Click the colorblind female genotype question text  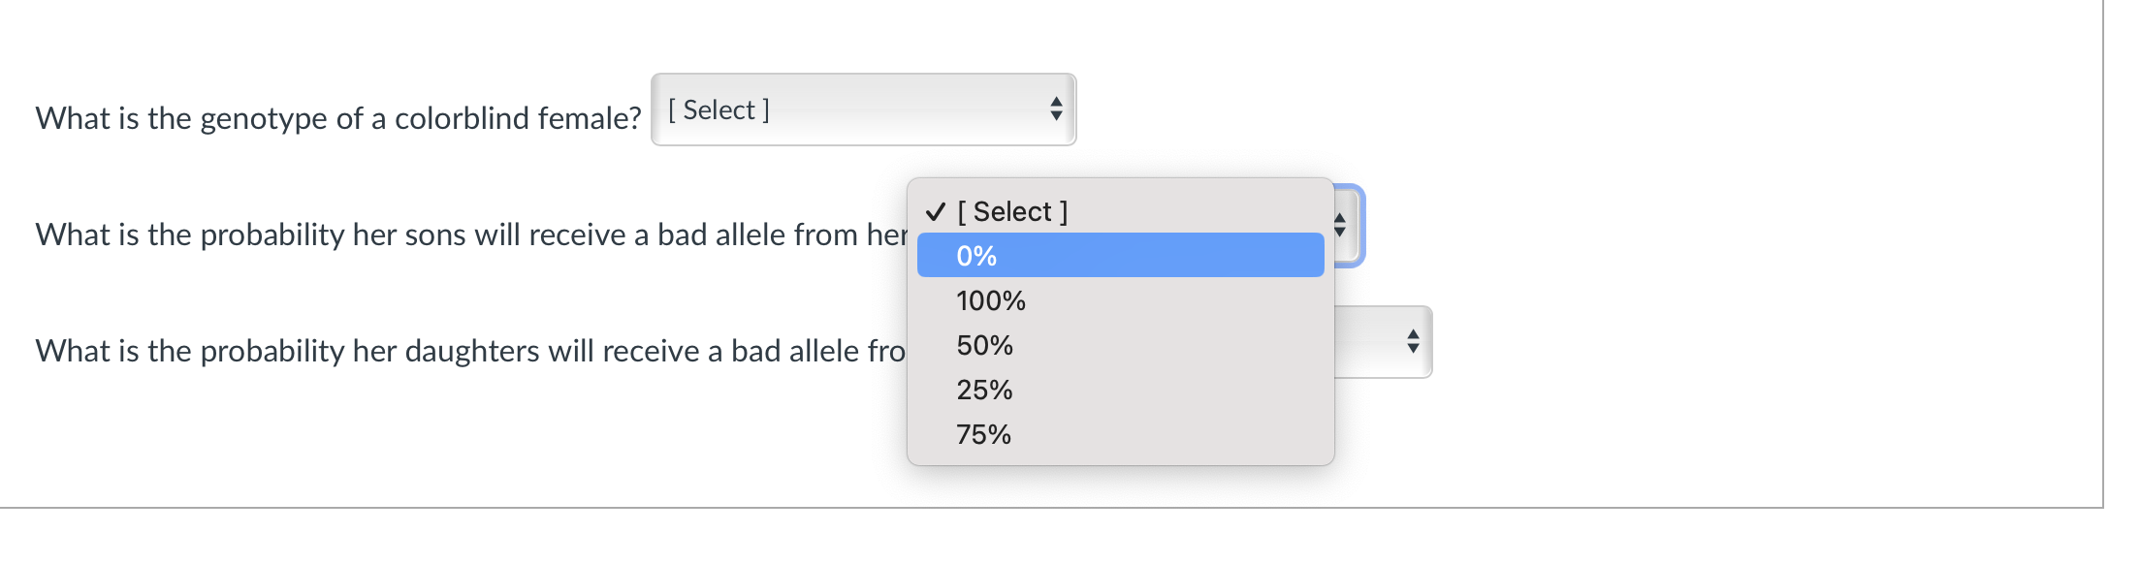pyautogui.click(x=337, y=118)
